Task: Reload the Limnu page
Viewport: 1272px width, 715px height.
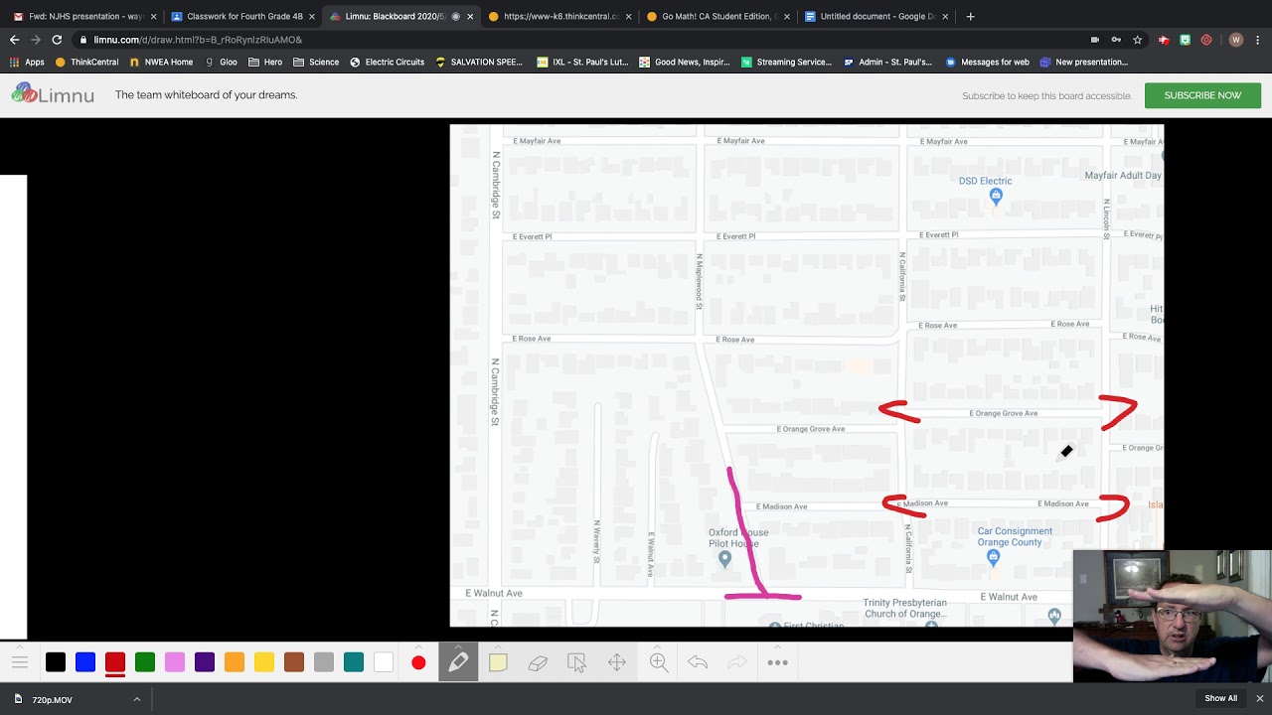Action: pyautogui.click(x=57, y=40)
